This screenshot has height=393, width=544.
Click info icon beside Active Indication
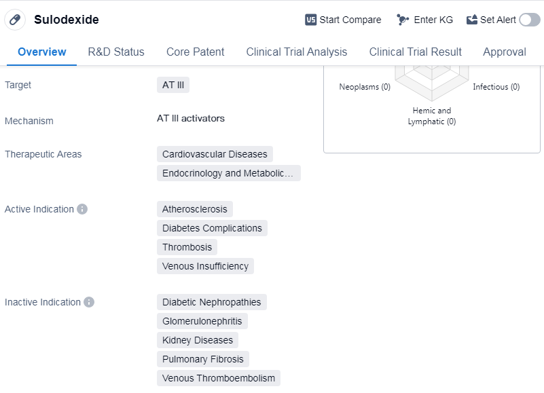click(x=82, y=209)
